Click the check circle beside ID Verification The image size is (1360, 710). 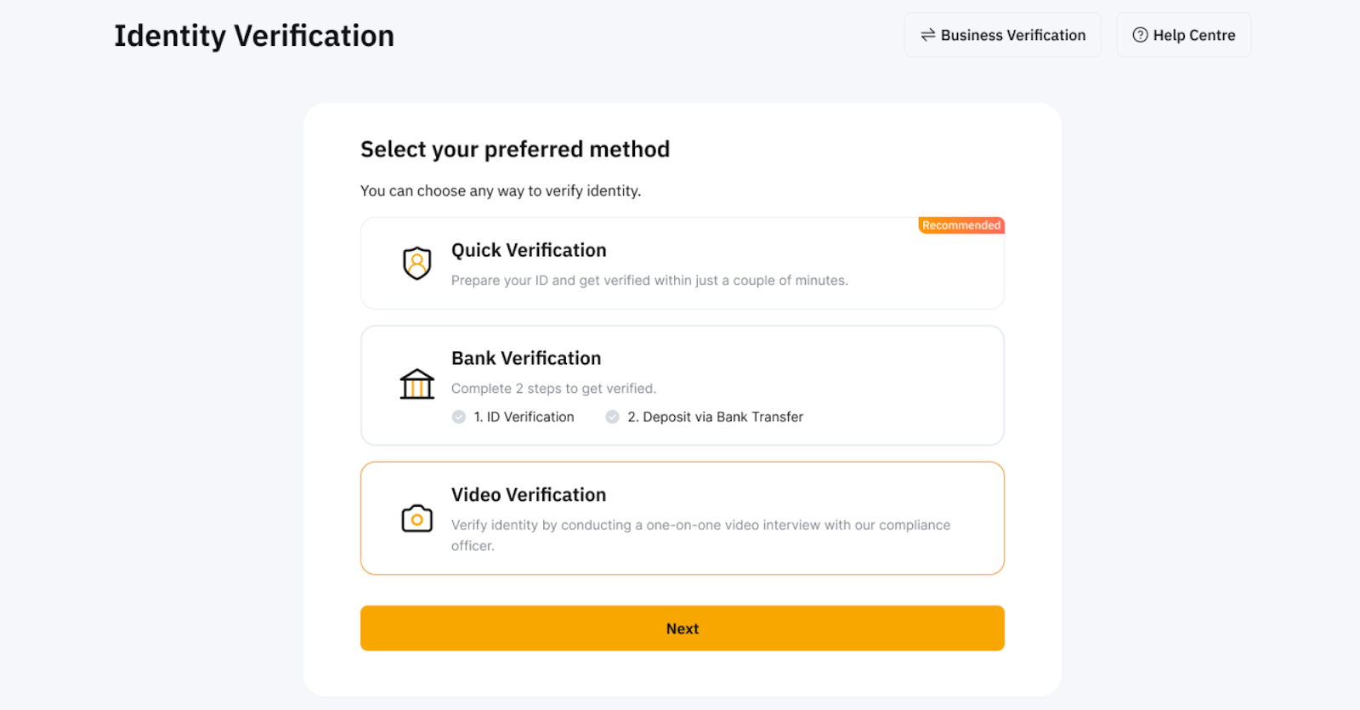[459, 417]
